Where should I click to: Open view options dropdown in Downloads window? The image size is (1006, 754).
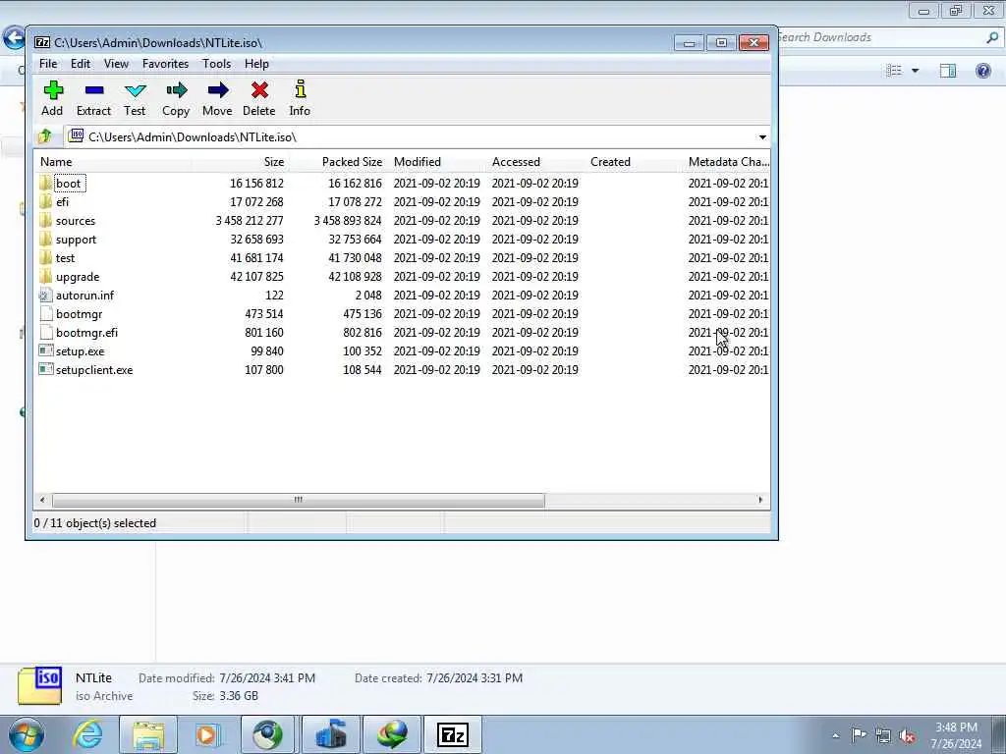(x=915, y=71)
